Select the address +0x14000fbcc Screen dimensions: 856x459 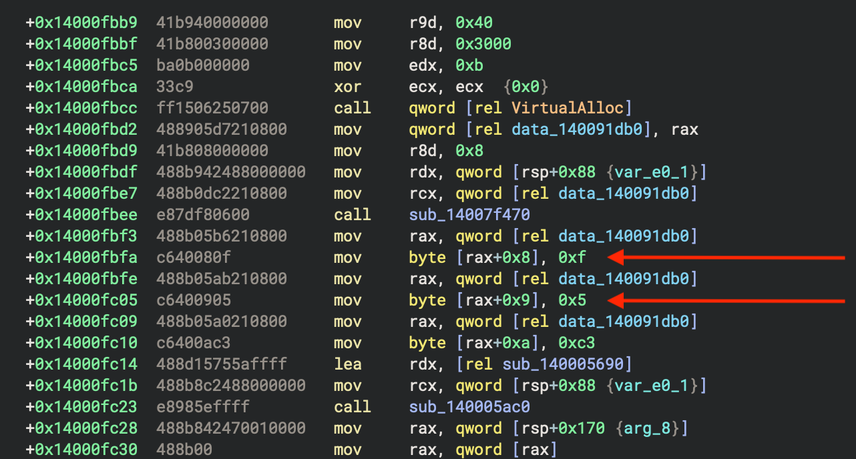pos(81,108)
